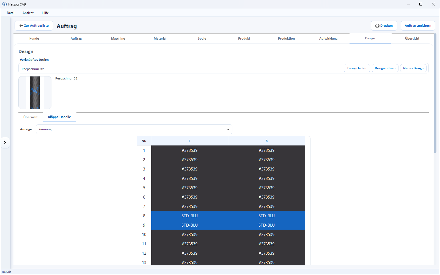Click the vertical scrollbar on right

click(435, 93)
